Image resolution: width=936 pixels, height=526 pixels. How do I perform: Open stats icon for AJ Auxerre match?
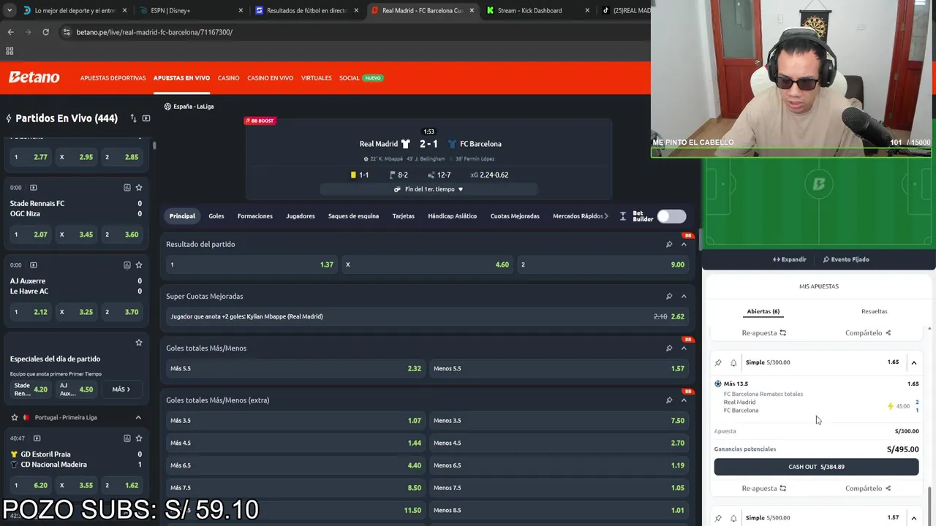(x=127, y=265)
